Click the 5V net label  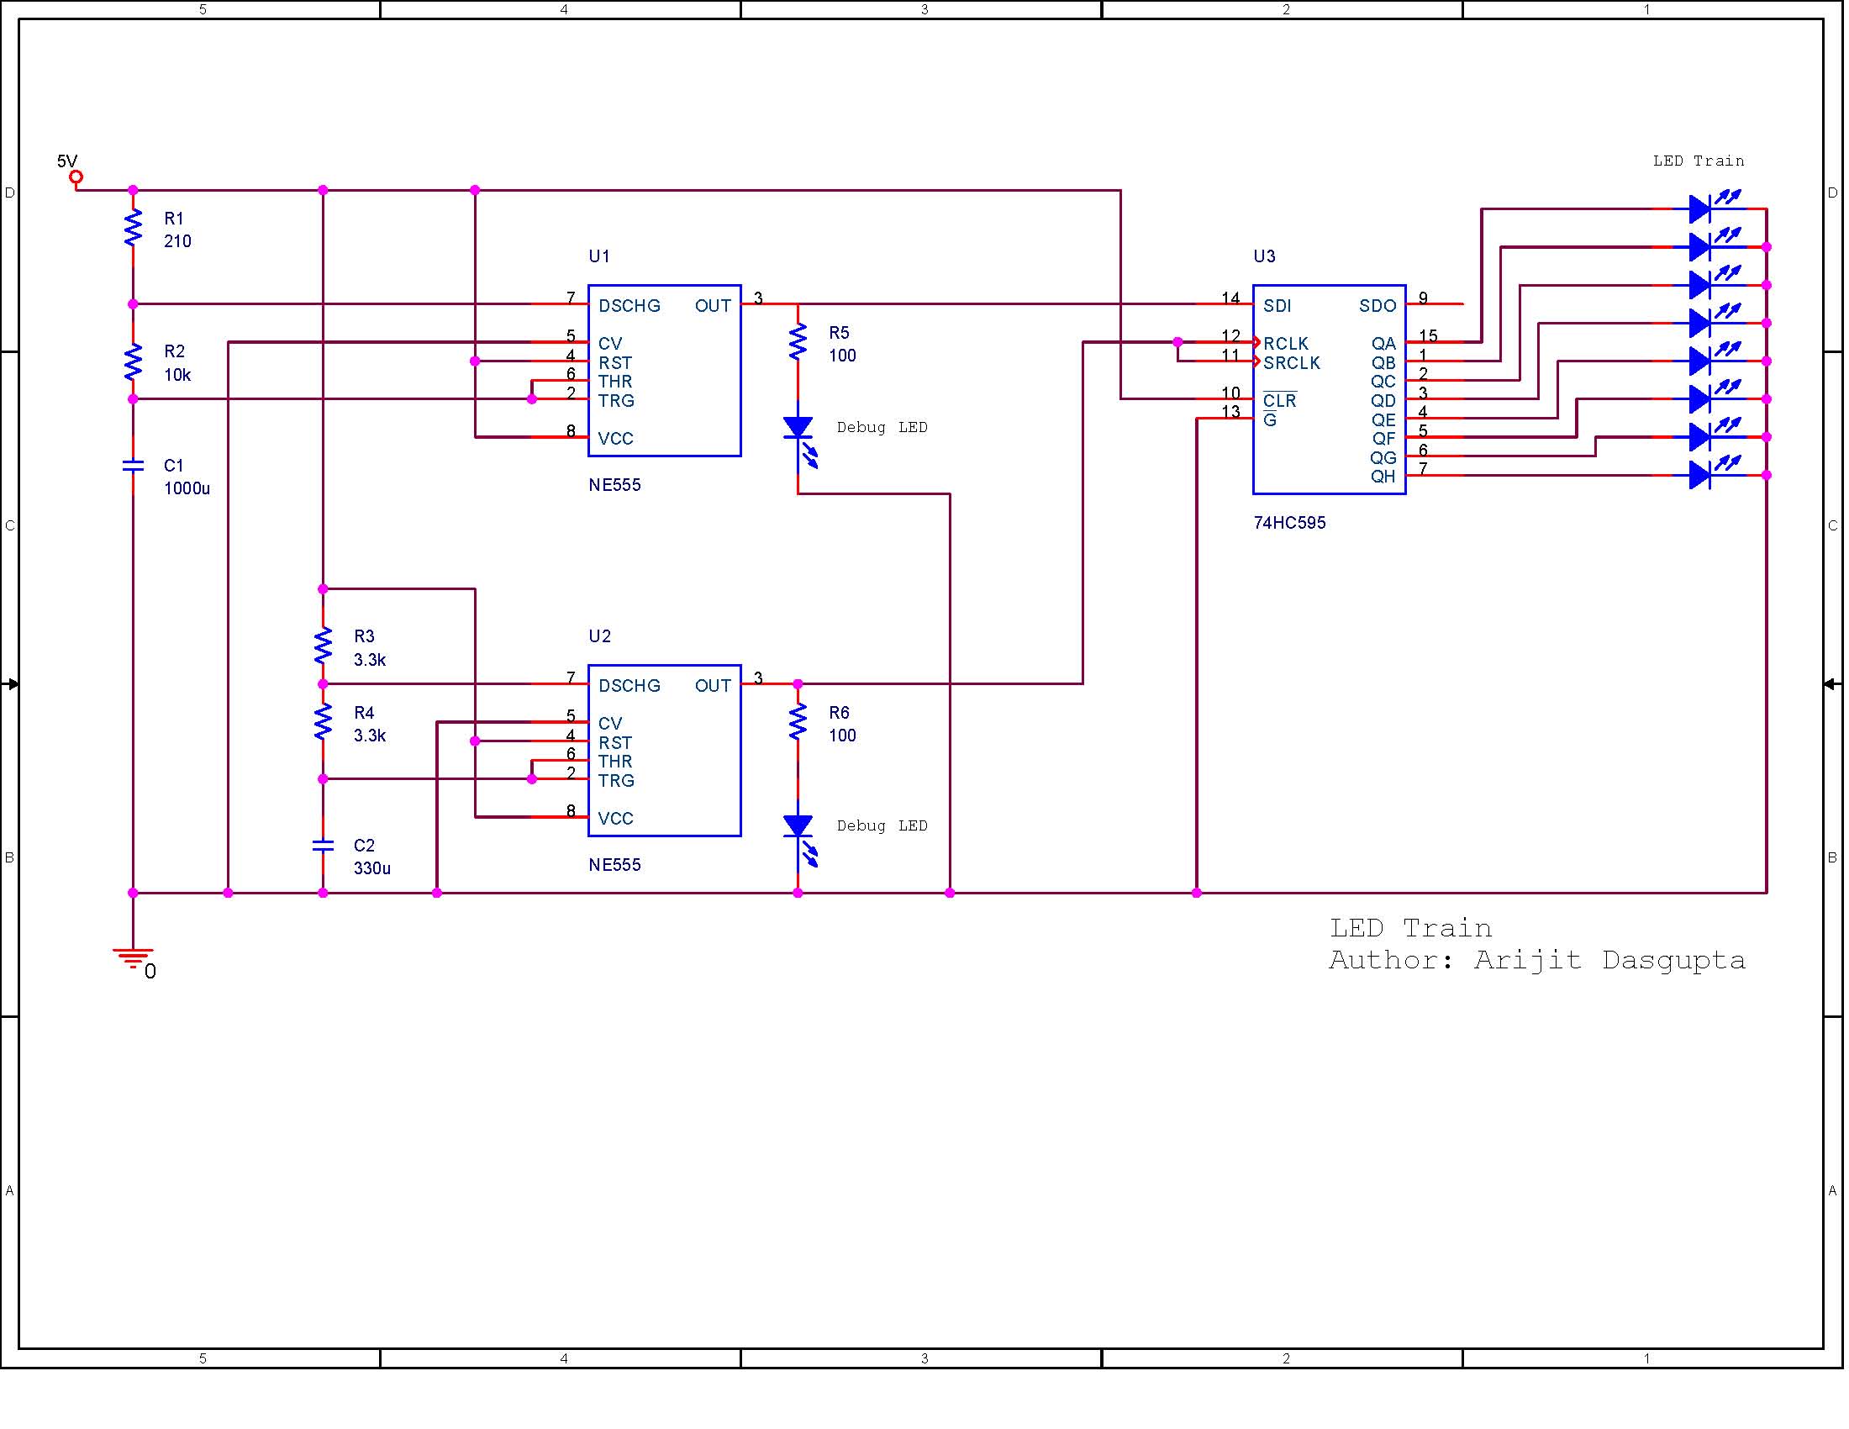click(x=68, y=161)
